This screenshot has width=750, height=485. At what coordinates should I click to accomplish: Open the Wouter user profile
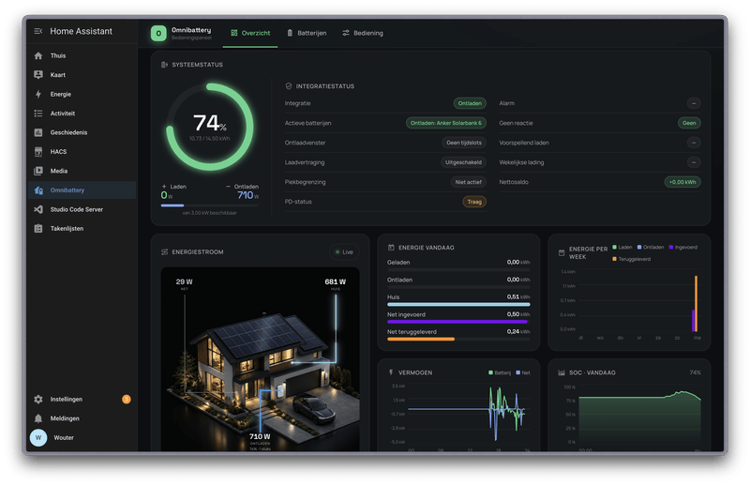click(x=52, y=437)
